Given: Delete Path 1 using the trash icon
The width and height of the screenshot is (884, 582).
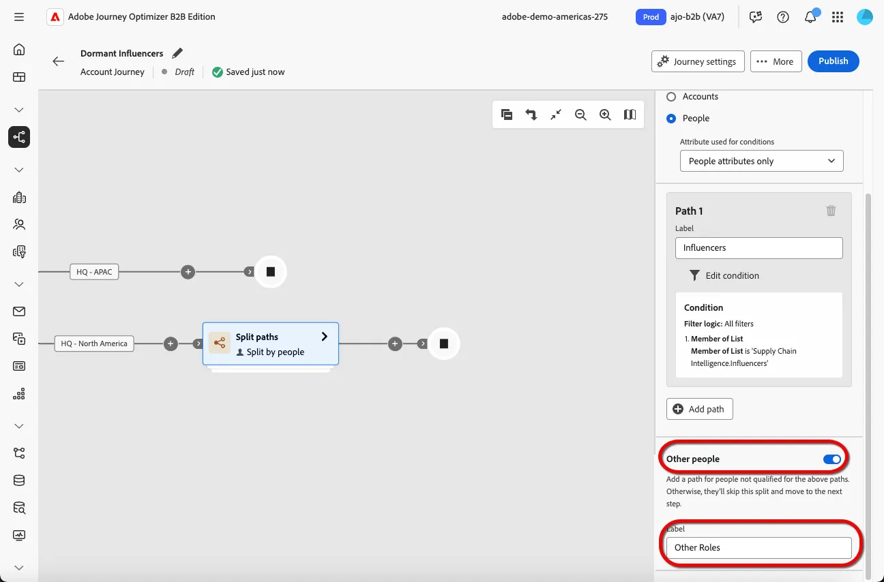Looking at the screenshot, I should [831, 211].
